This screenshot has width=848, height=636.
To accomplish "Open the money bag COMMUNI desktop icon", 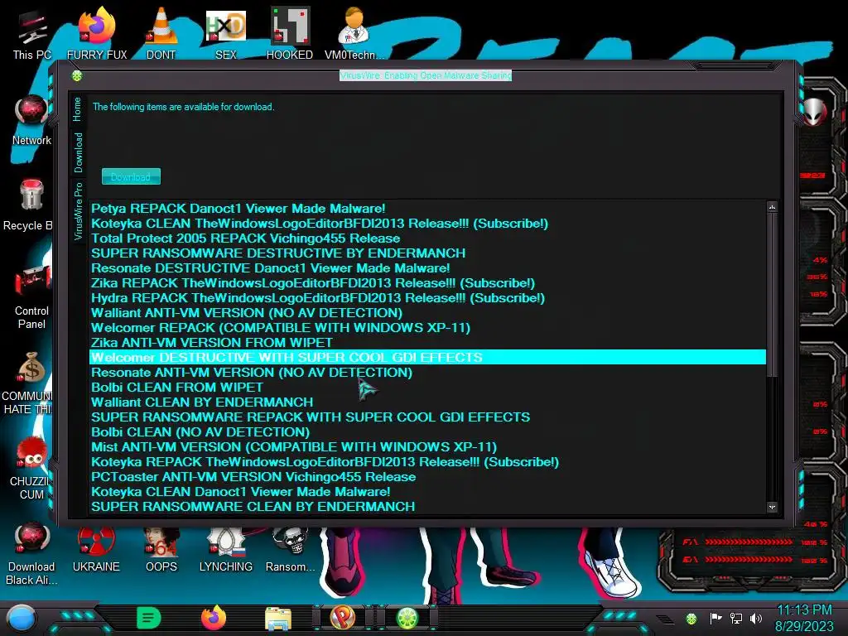I will (28, 383).
